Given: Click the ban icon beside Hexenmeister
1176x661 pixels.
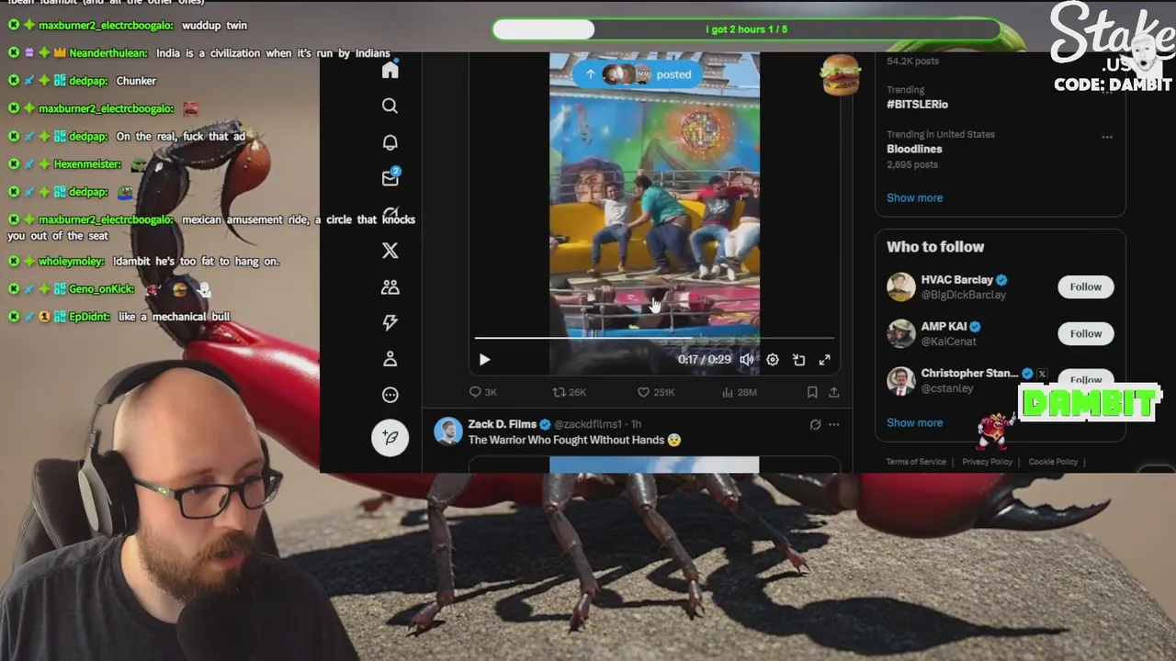Looking at the screenshot, I should (14, 163).
